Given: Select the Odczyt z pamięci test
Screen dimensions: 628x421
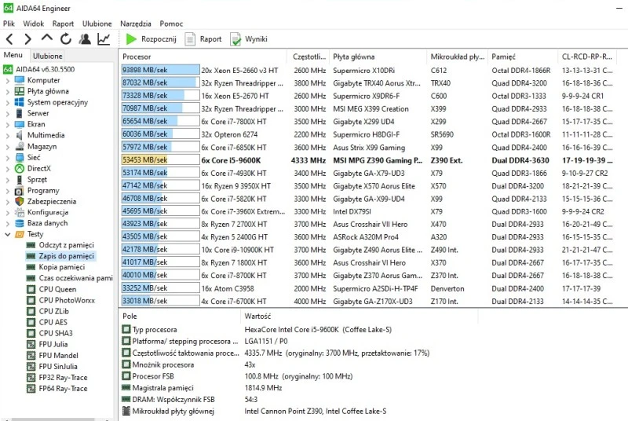Looking at the screenshot, I should point(67,245).
